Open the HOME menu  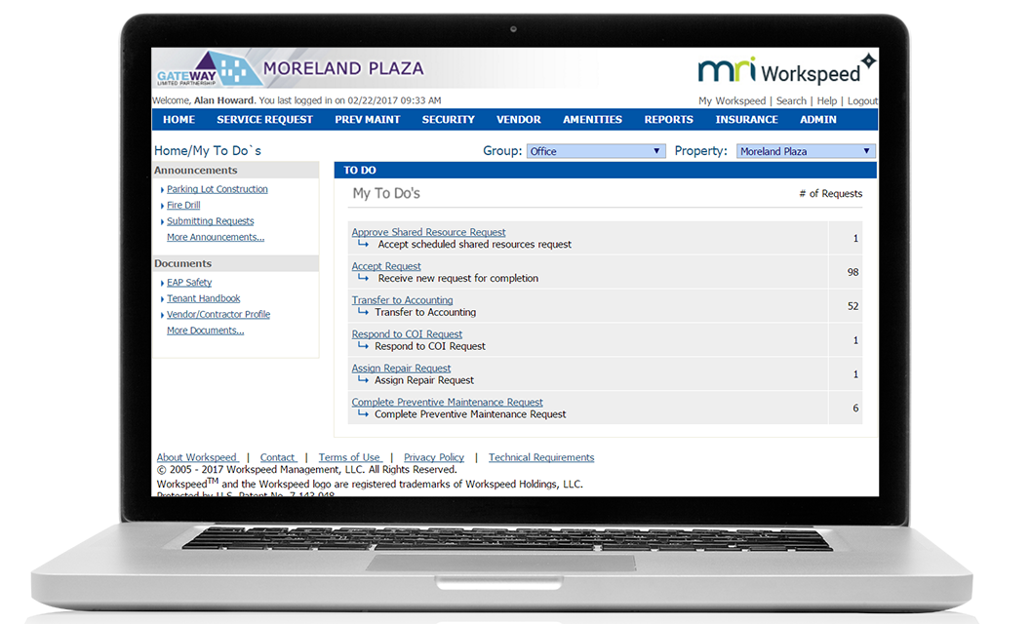178,120
